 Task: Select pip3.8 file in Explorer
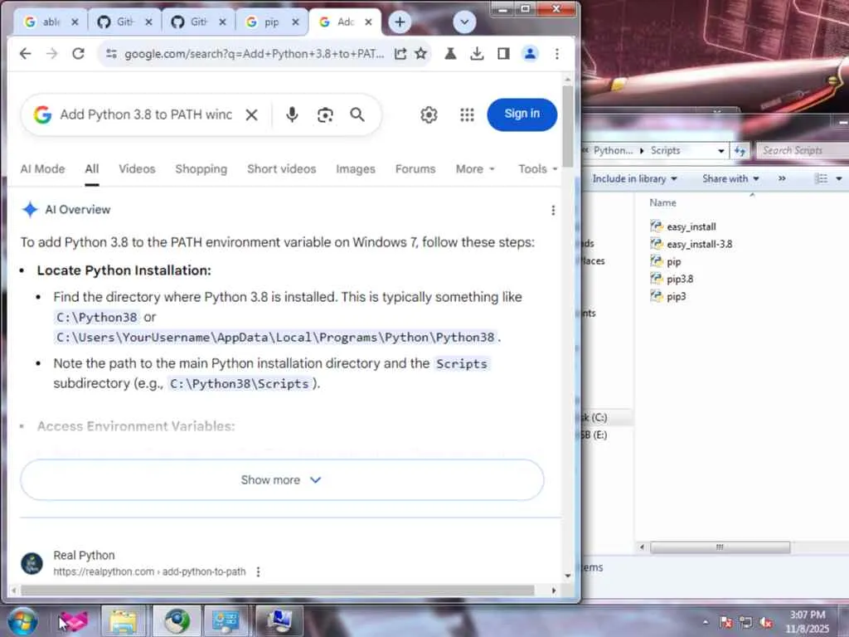(x=672, y=279)
